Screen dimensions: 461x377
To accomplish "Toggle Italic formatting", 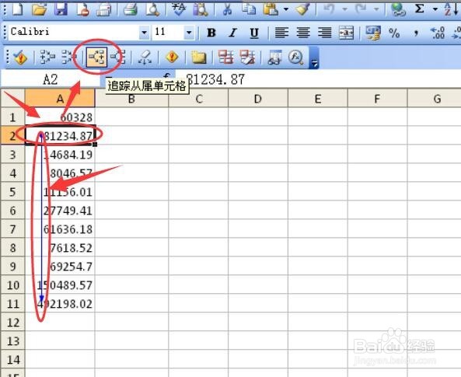I will click(233, 33).
